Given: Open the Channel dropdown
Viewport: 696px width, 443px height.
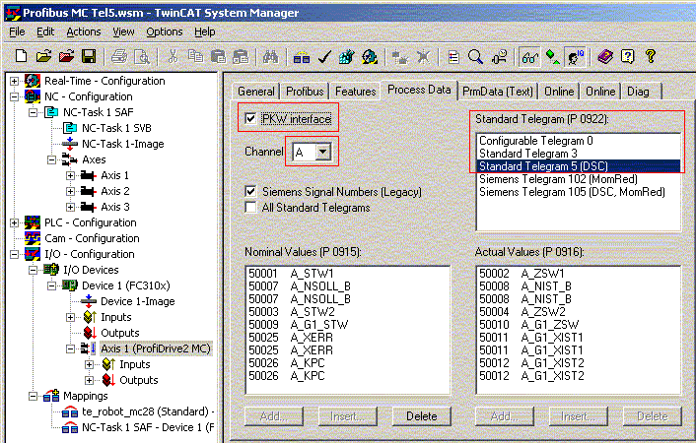Looking at the screenshot, I should click(323, 152).
